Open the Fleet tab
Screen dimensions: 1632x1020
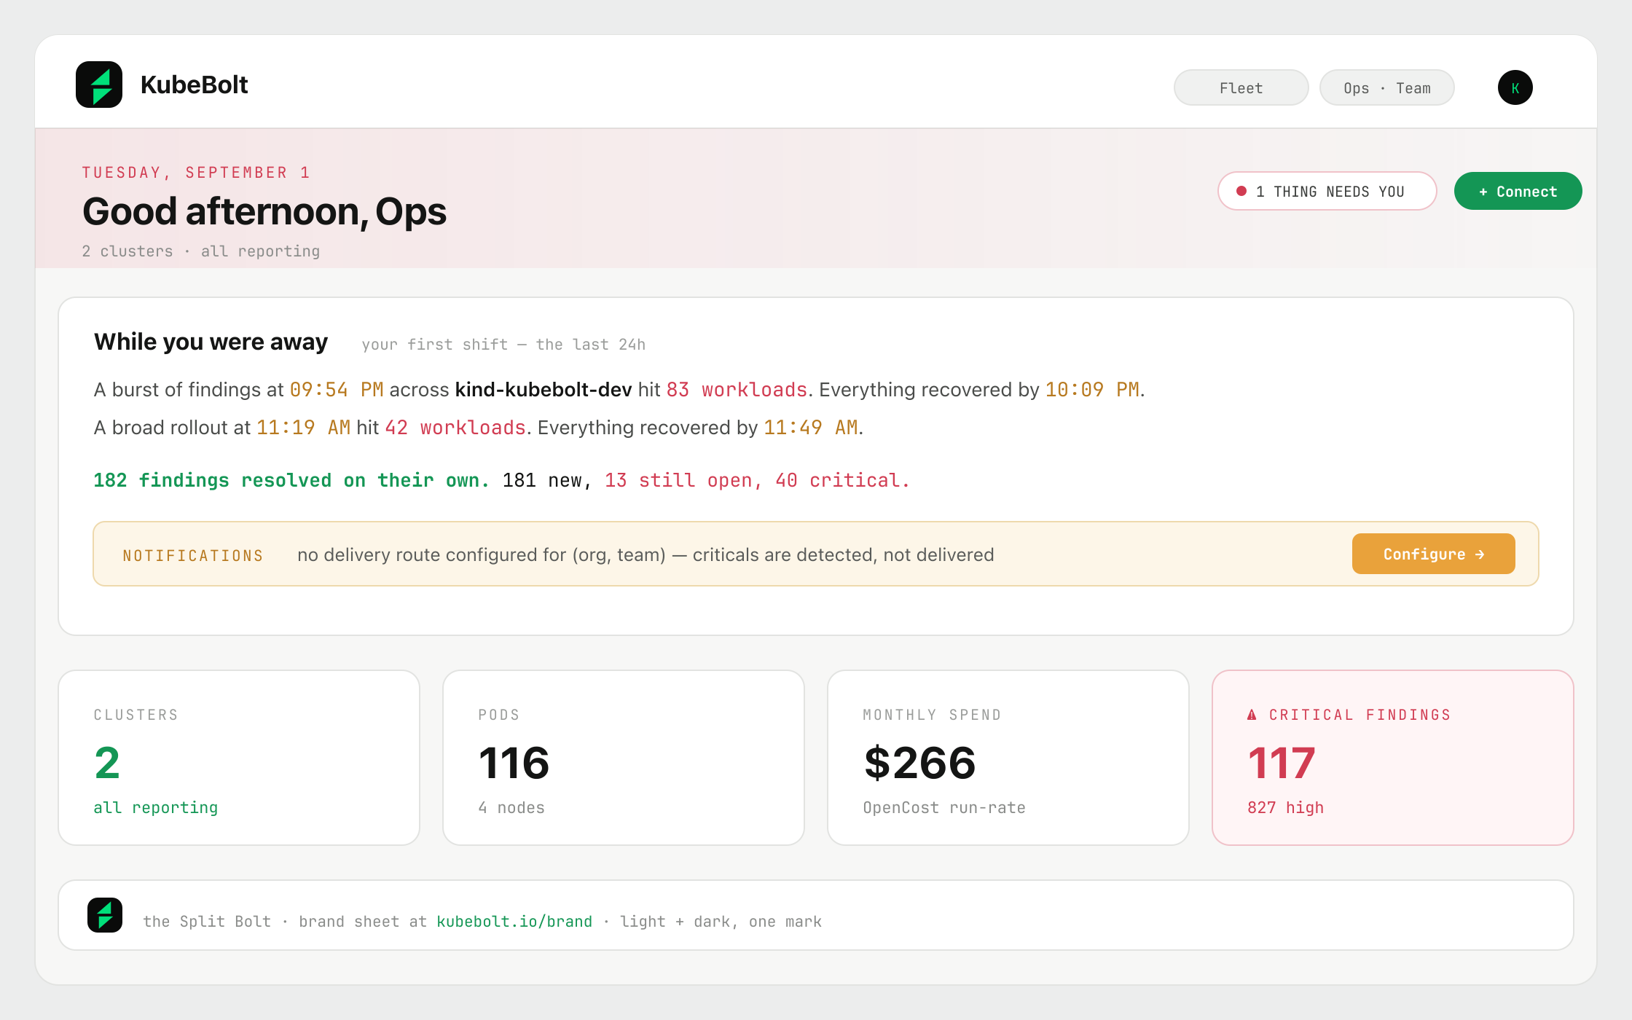click(1241, 87)
